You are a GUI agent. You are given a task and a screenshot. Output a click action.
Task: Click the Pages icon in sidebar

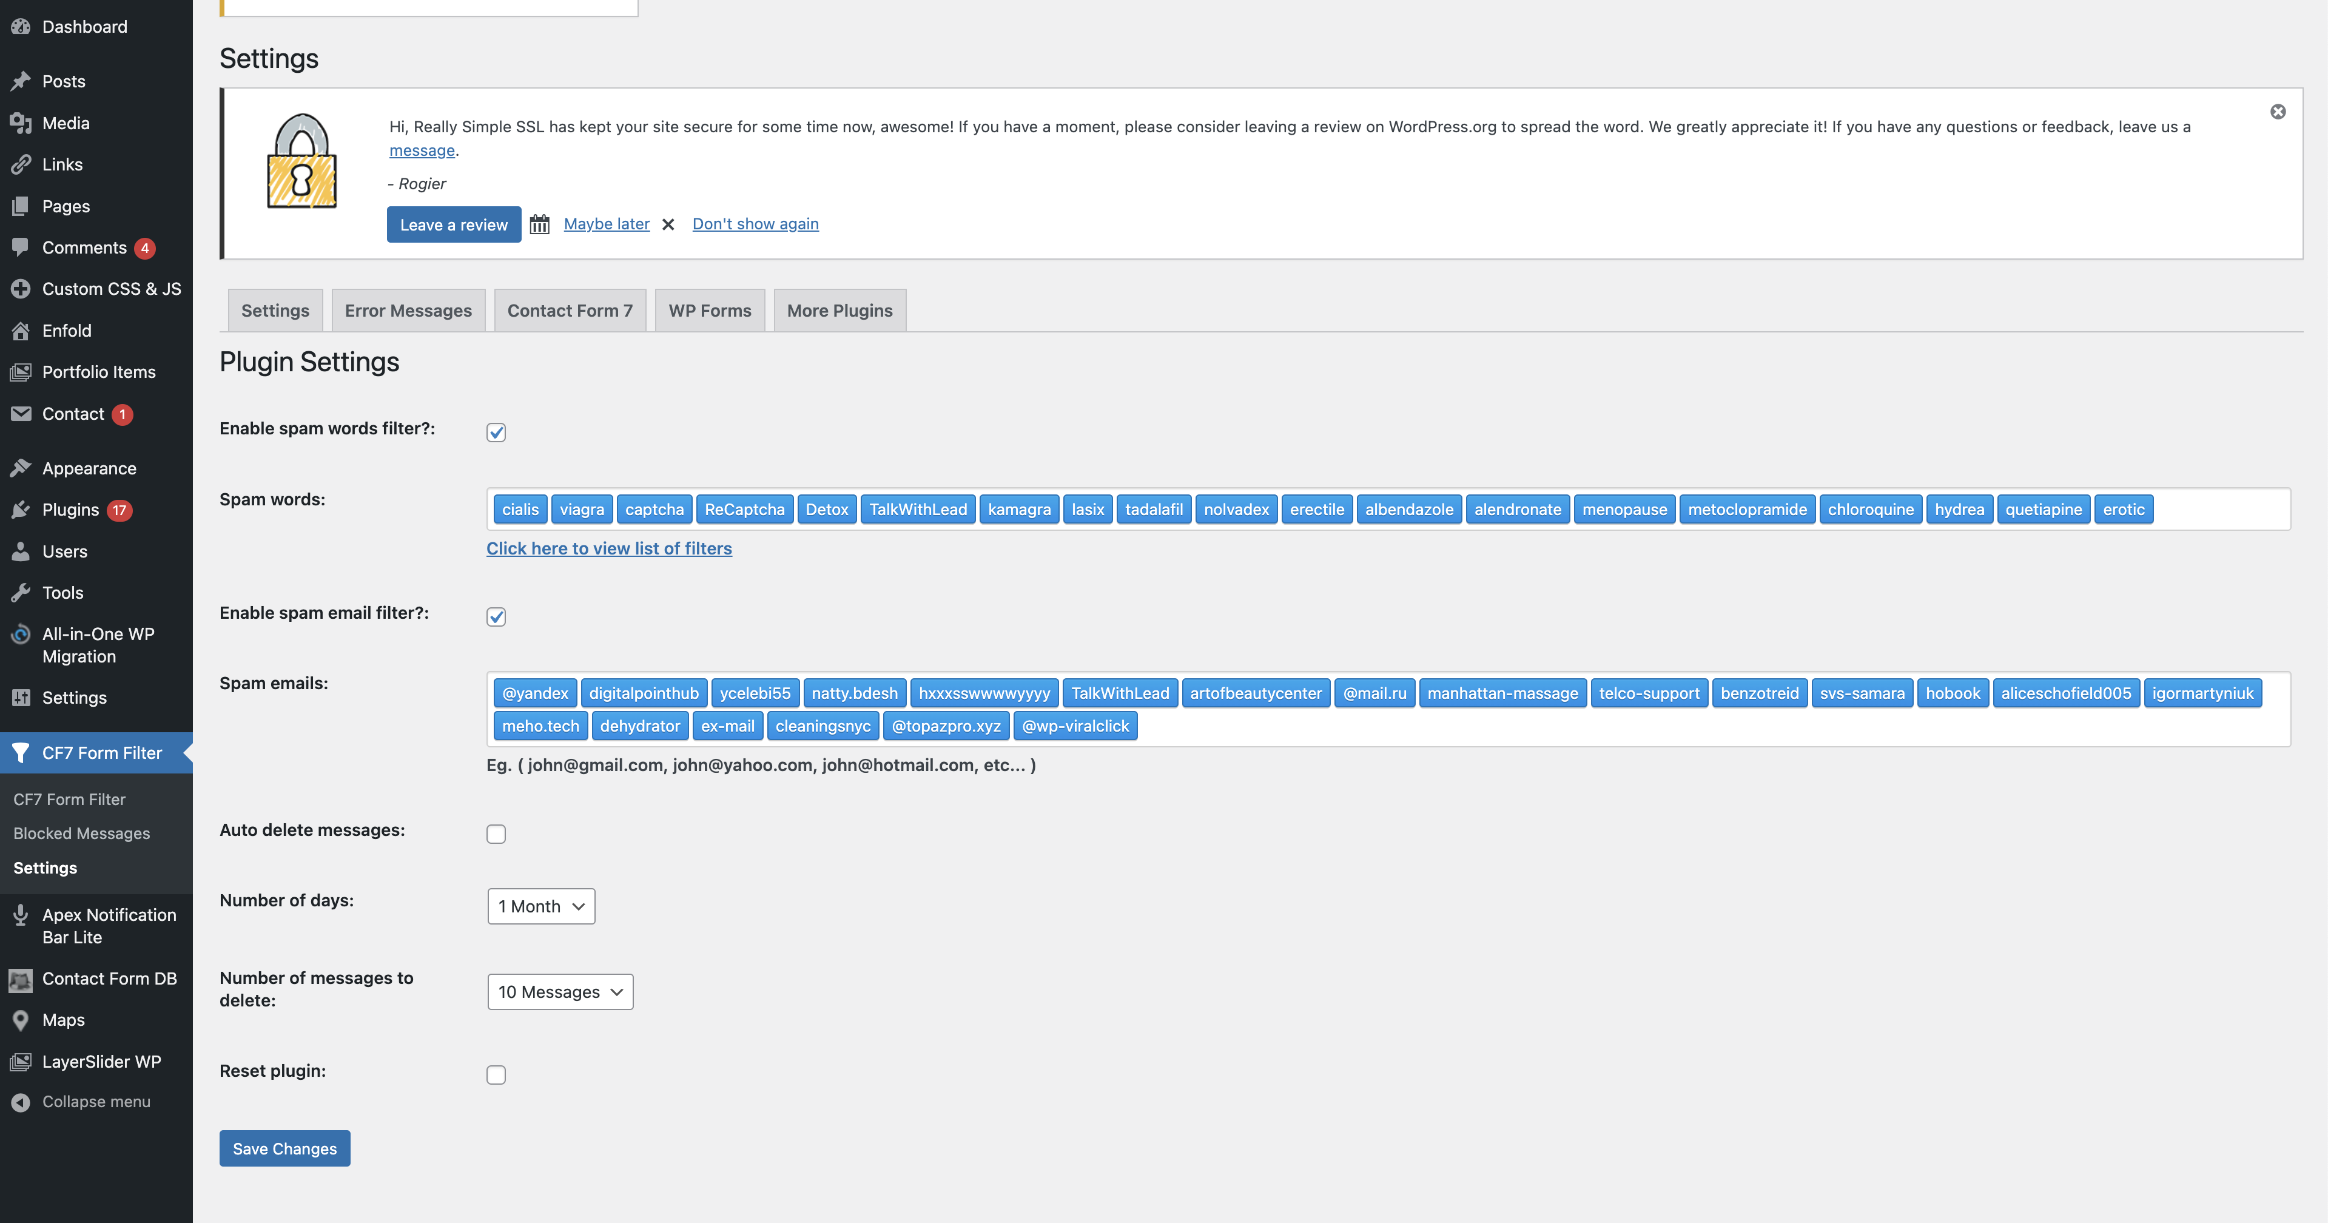21,206
